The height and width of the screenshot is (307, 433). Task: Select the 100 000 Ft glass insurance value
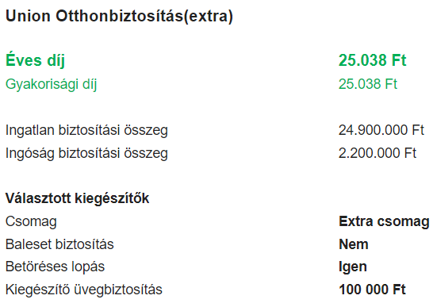coord(372,290)
